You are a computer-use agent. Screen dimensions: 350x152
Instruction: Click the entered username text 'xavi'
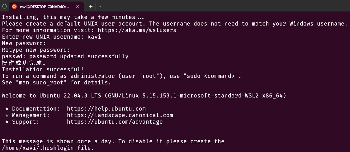pos(94,37)
